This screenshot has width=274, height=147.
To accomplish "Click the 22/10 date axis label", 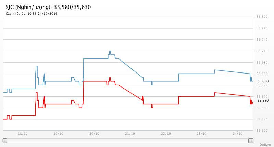I will coord(166,134).
